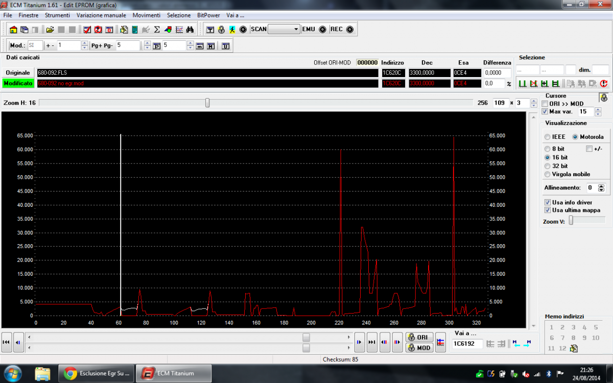This screenshot has height=383, width=613.
Task: Click the Sigma sum icon
Action: click(x=157, y=30)
